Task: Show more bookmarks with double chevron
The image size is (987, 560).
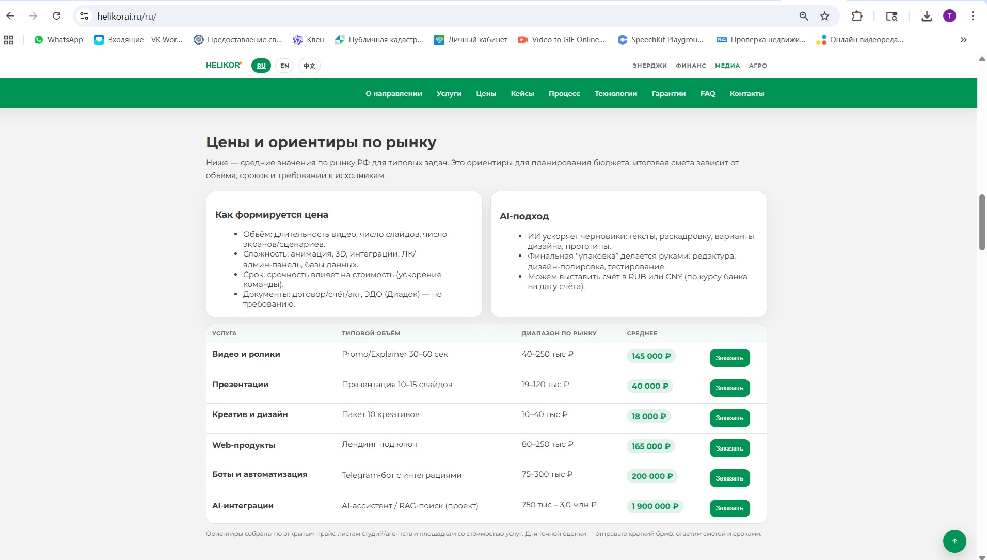Action: pyautogui.click(x=963, y=40)
